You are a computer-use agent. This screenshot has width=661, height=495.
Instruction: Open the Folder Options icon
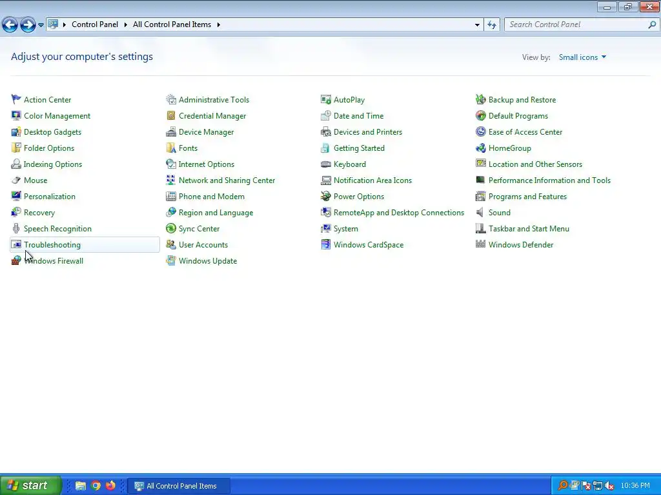coord(16,148)
